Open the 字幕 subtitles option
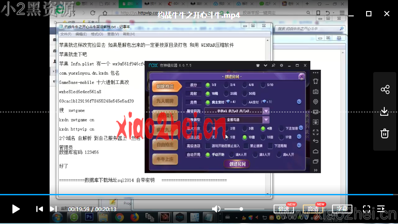 coord(342,209)
